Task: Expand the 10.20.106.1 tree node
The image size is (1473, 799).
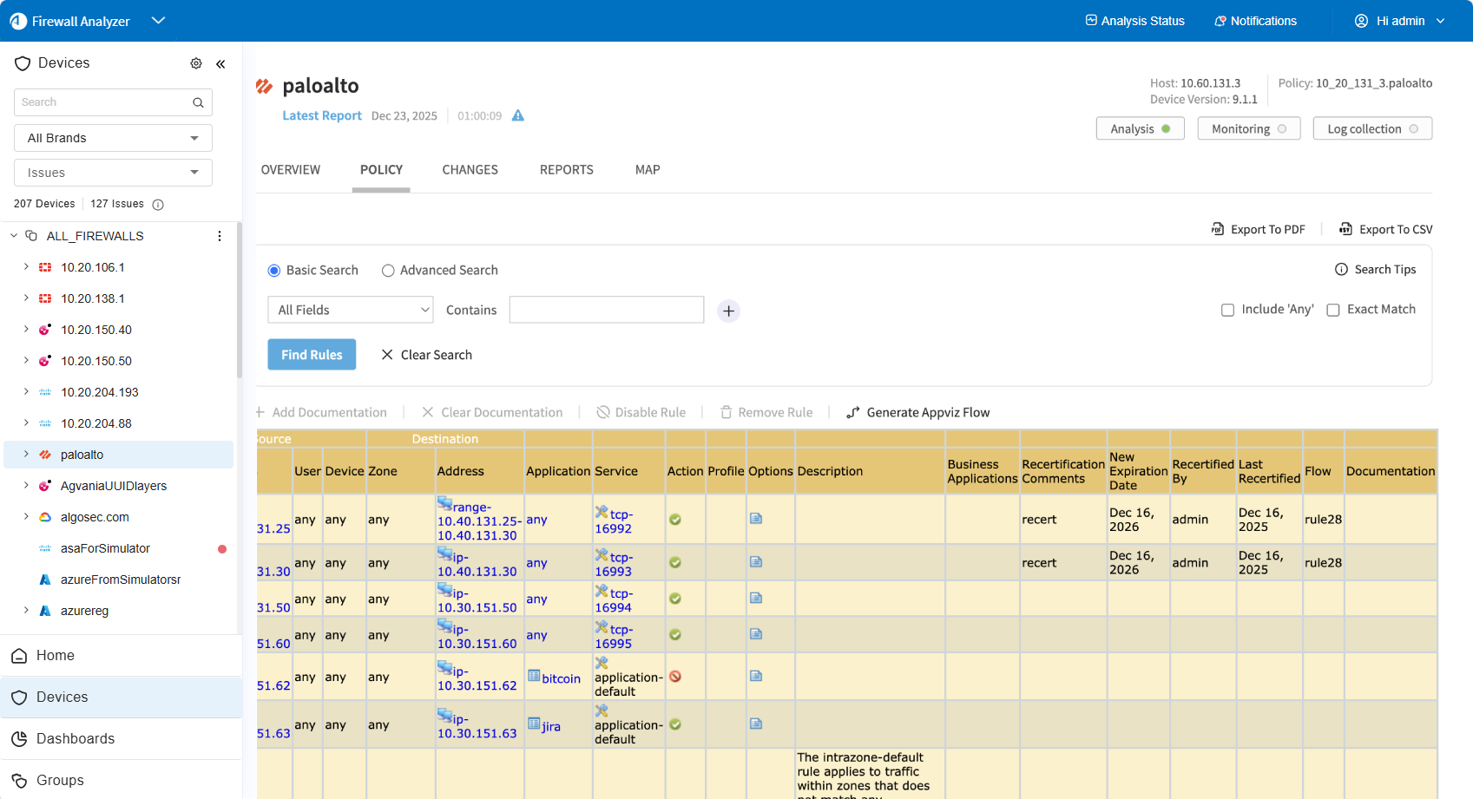Action: click(x=26, y=267)
